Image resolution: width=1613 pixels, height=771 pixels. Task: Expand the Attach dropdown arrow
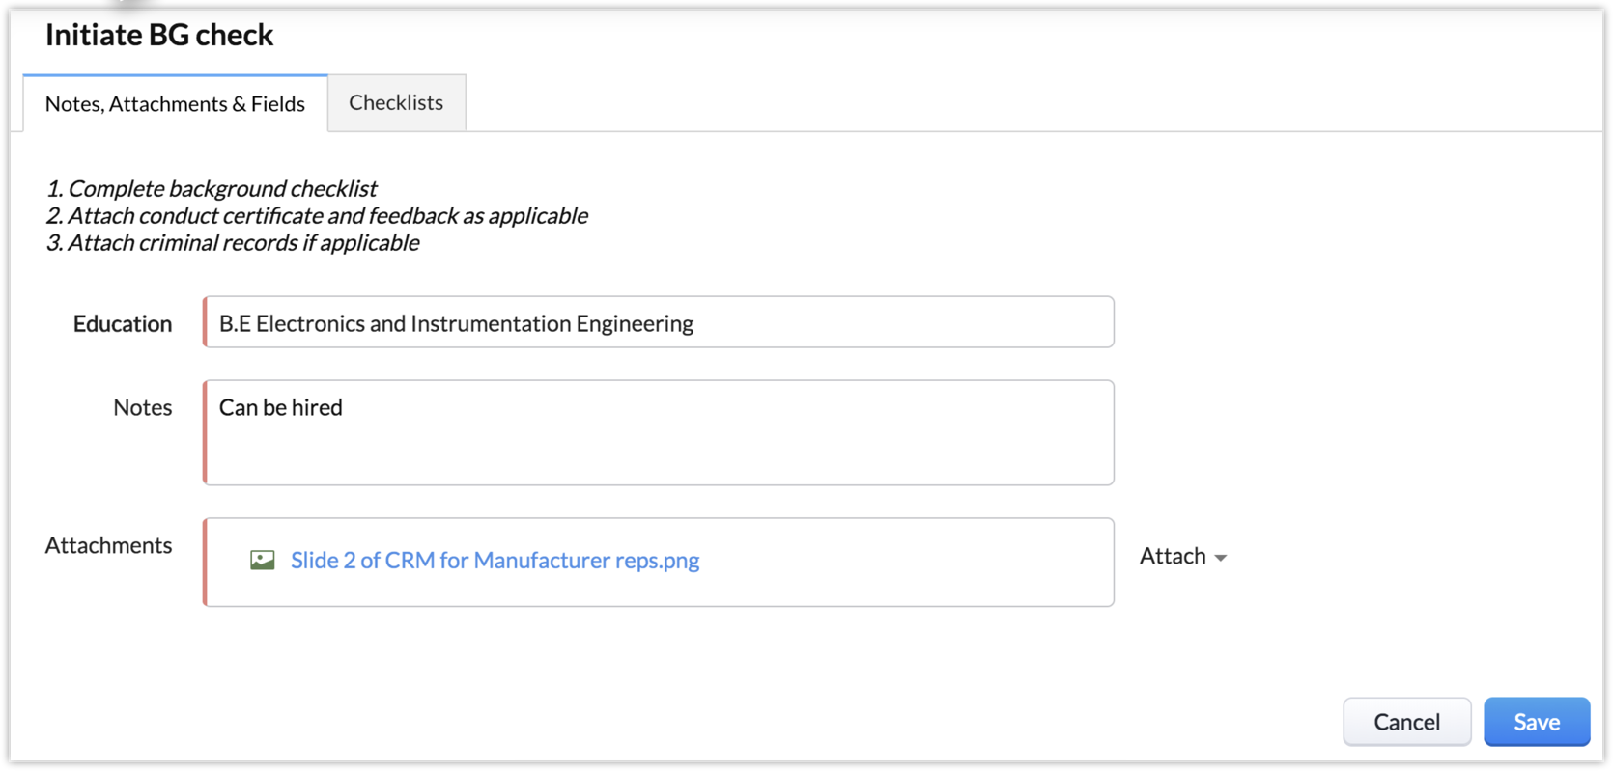pos(1221,558)
